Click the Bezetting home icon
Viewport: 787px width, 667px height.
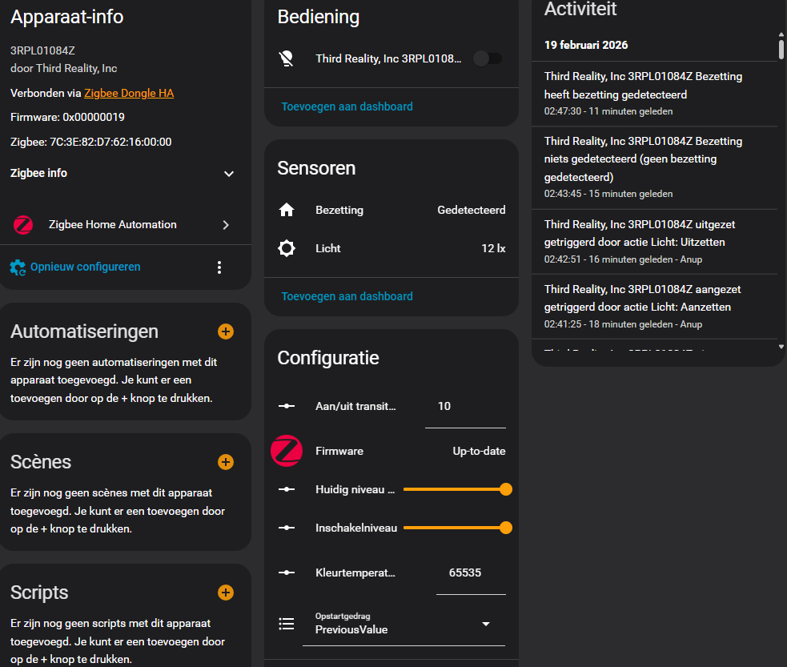coord(287,211)
